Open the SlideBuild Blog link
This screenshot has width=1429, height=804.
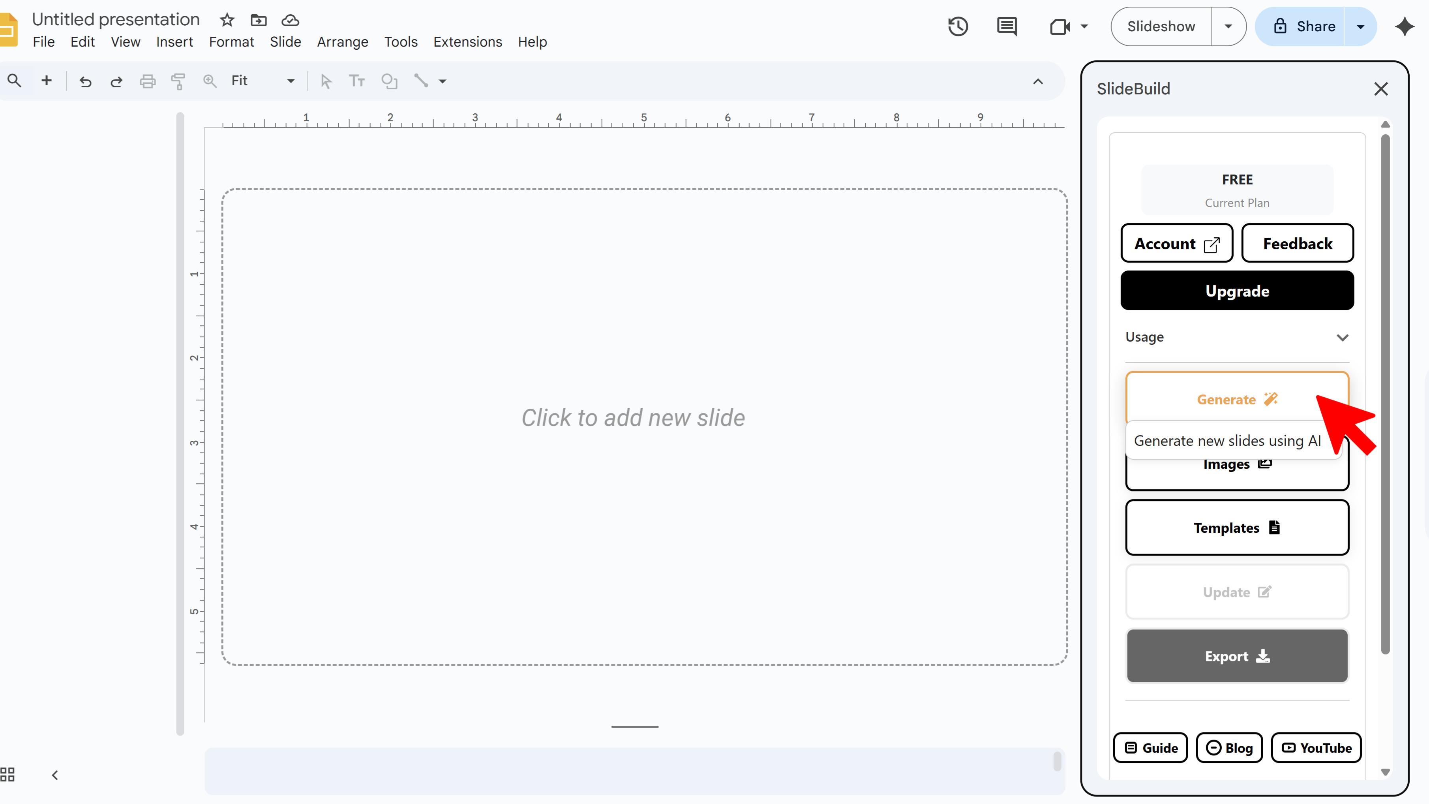1229,748
